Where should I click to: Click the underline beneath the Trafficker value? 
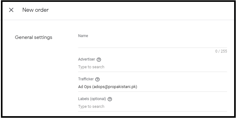153,91
